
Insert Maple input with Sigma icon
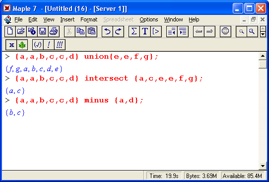[134, 31]
